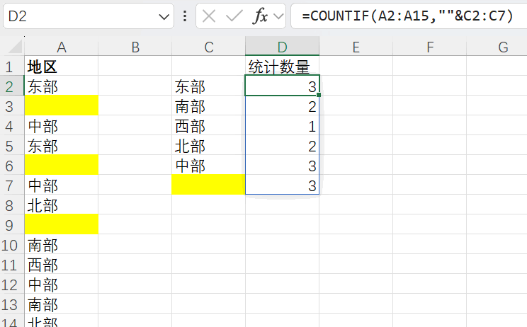
Task: Click the formula bar vertical dots handle
Action: click(185, 16)
